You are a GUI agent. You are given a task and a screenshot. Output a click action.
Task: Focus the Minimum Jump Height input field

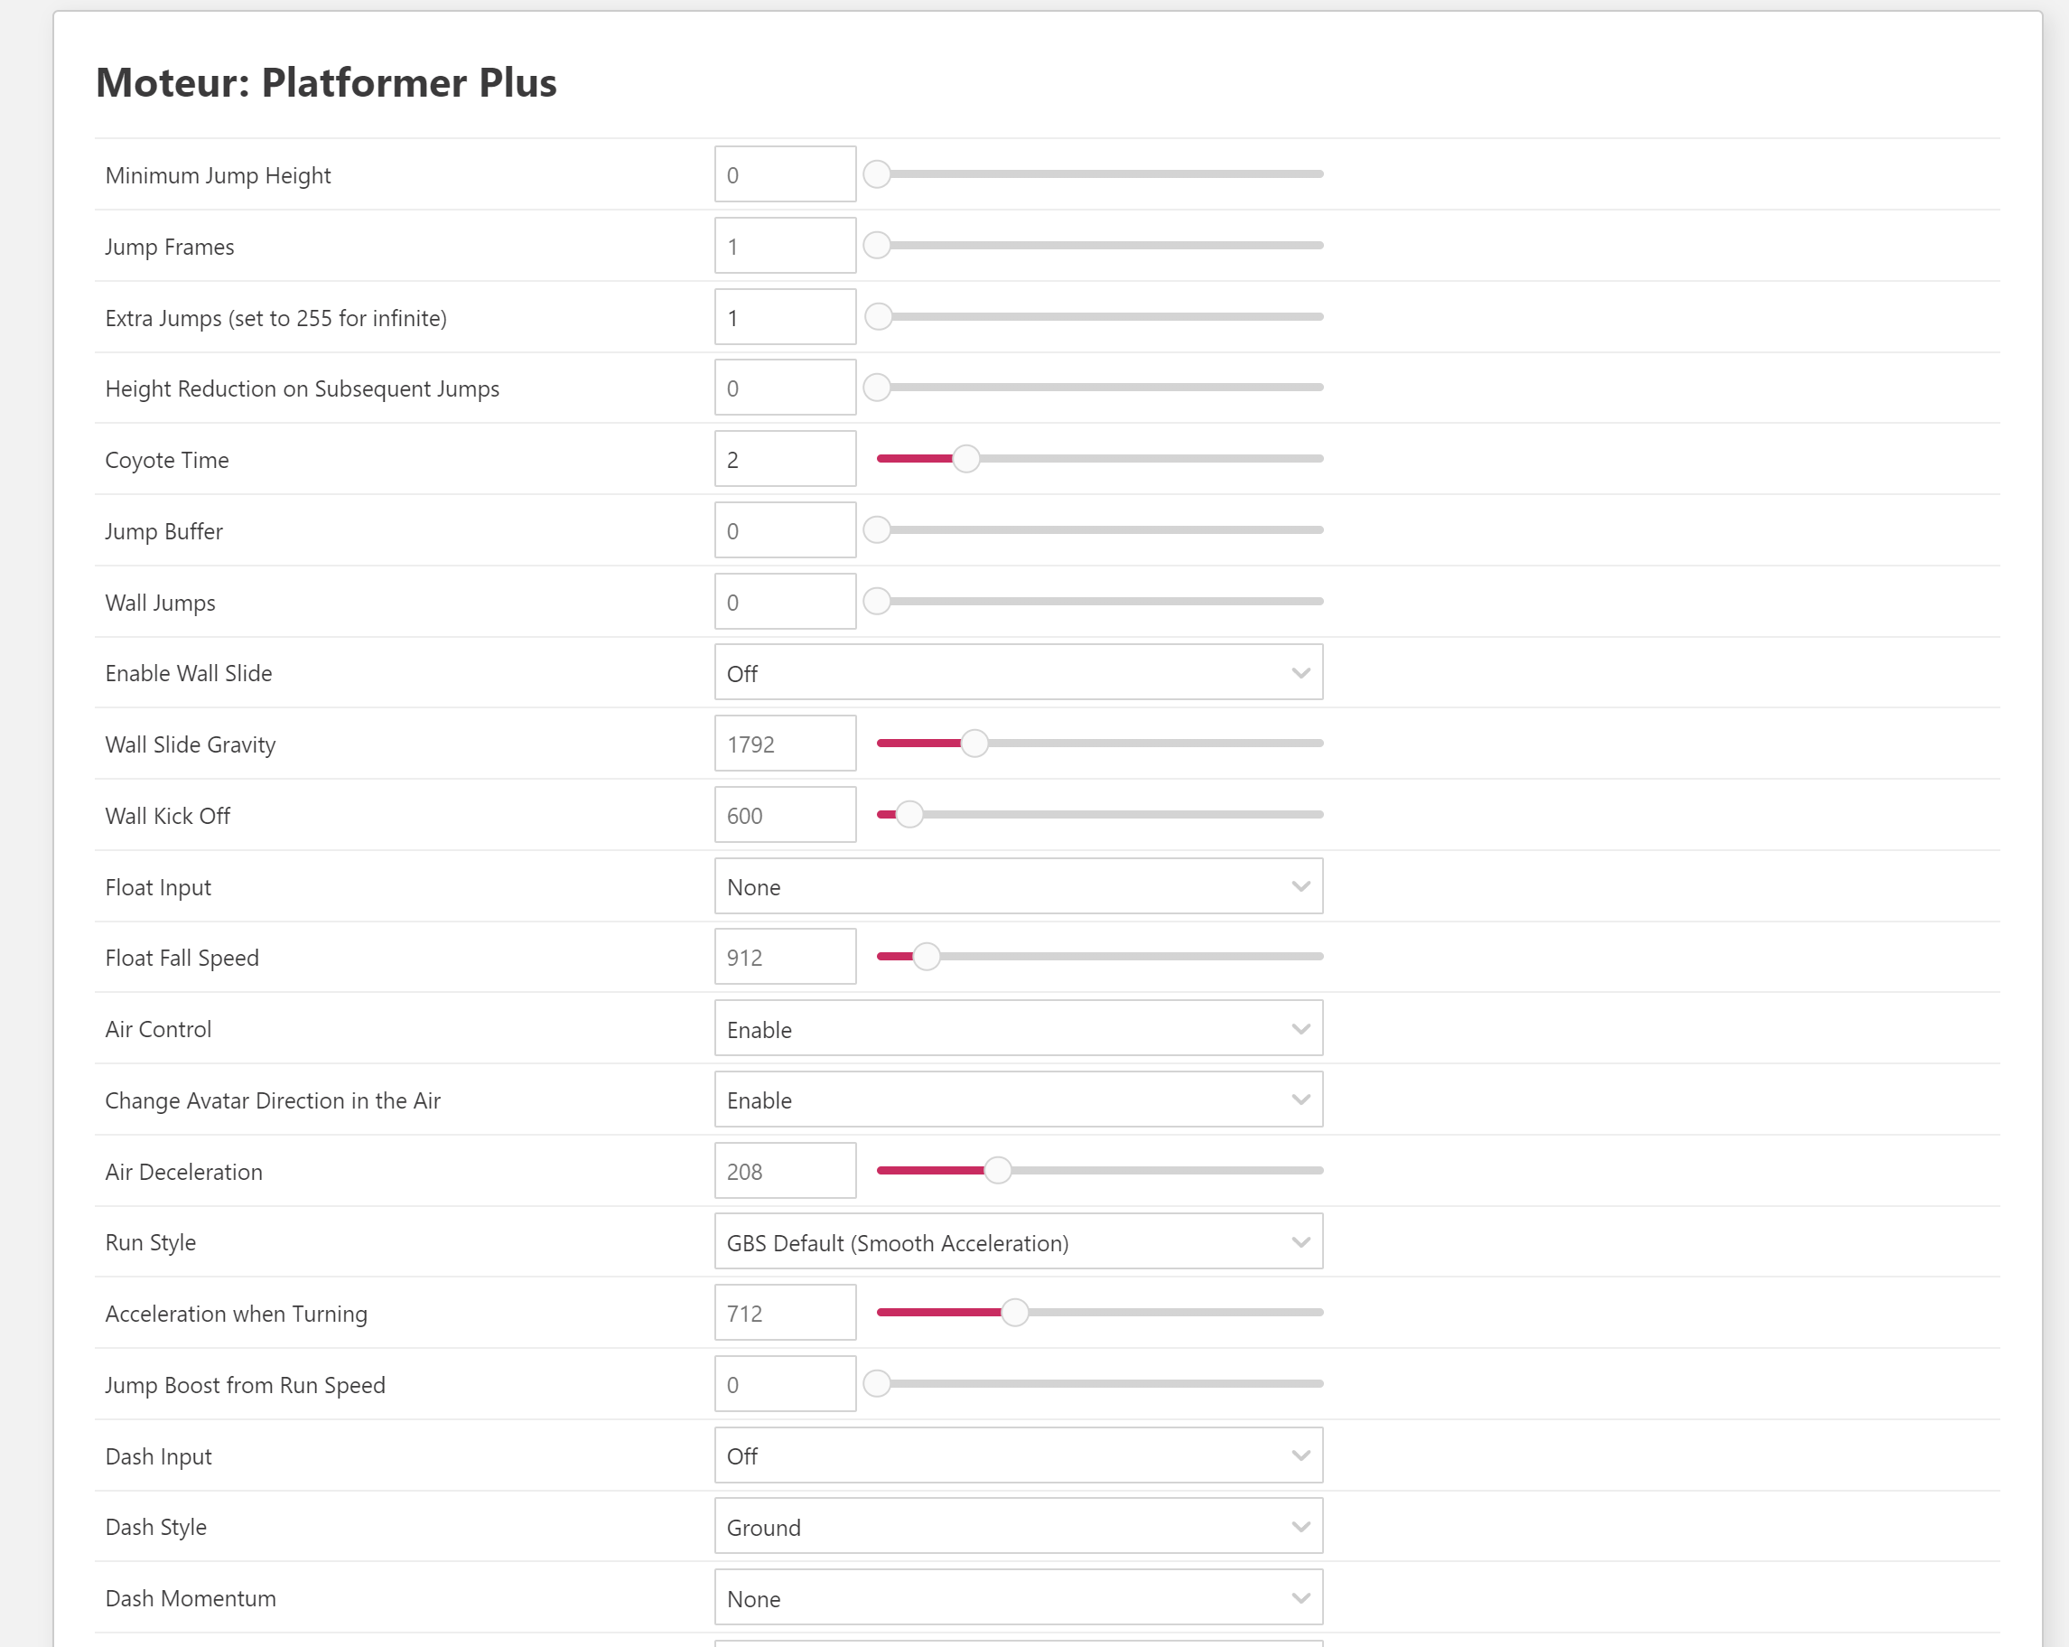point(784,174)
